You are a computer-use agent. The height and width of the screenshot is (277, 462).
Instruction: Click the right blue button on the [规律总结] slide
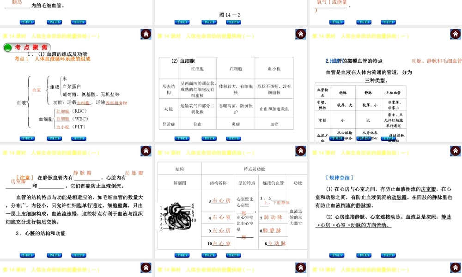(388, 255)
